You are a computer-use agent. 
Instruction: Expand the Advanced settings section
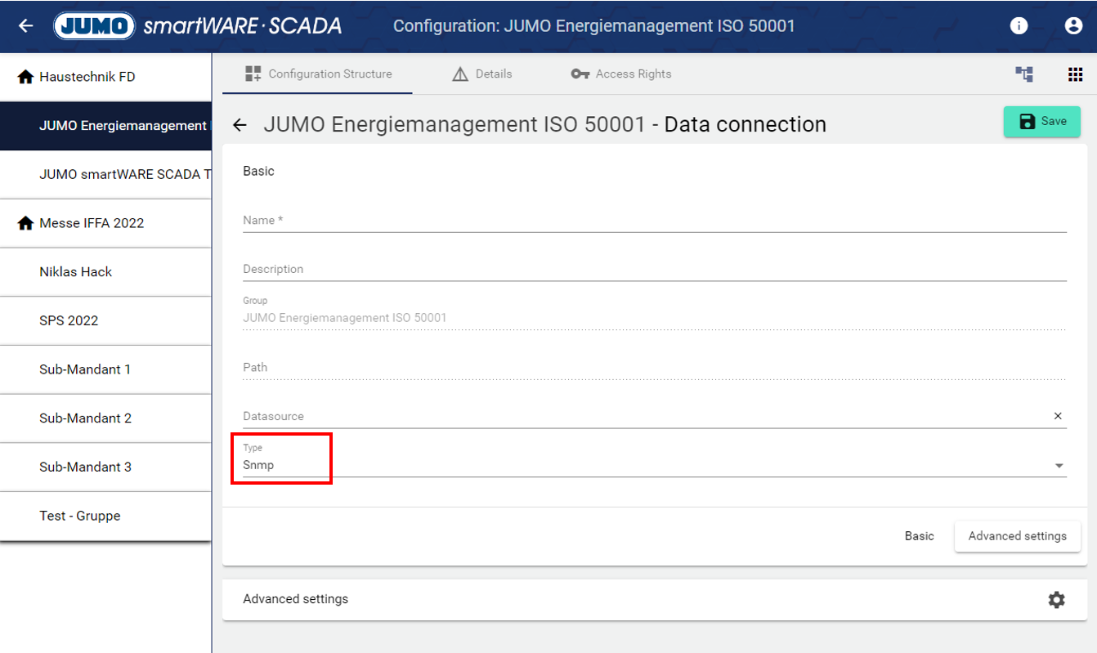pyautogui.click(x=296, y=599)
